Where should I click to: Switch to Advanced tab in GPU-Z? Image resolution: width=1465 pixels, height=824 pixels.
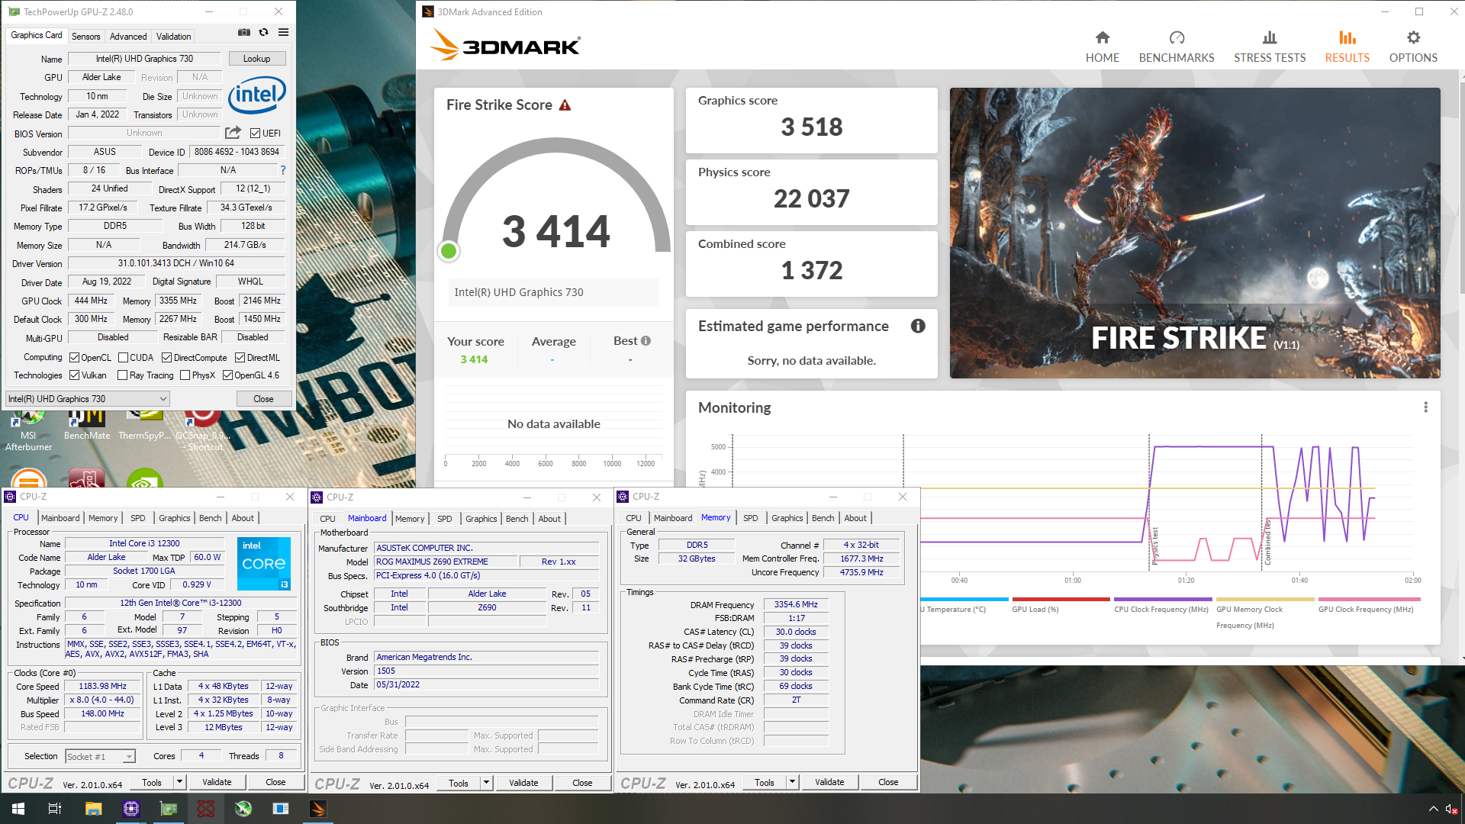pos(128,37)
